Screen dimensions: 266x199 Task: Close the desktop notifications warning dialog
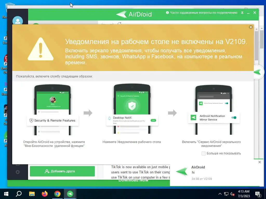[x=251, y=27]
